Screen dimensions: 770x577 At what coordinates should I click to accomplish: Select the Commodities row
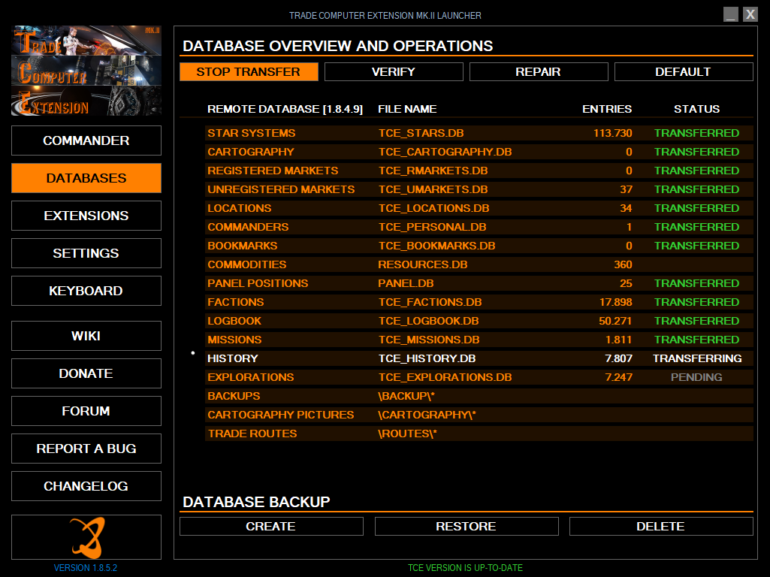click(479, 264)
